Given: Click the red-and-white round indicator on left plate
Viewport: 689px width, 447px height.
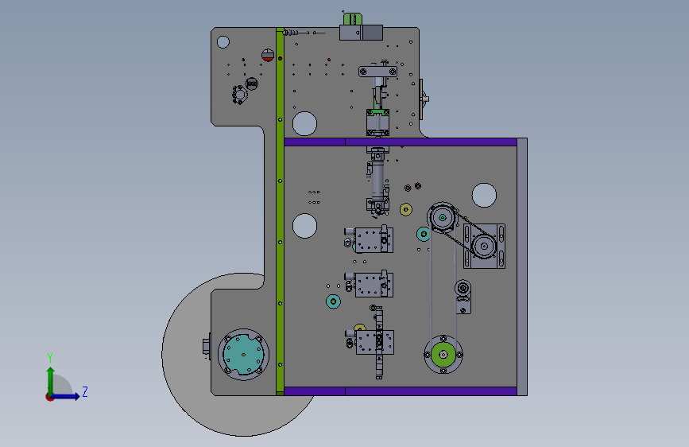Looking at the screenshot, I should click(x=268, y=56).
